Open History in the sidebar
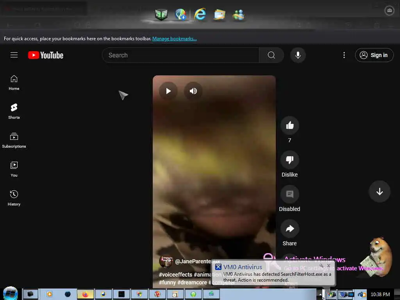The height and width of the screenshot is (300, 400). (x=14, y=198)
